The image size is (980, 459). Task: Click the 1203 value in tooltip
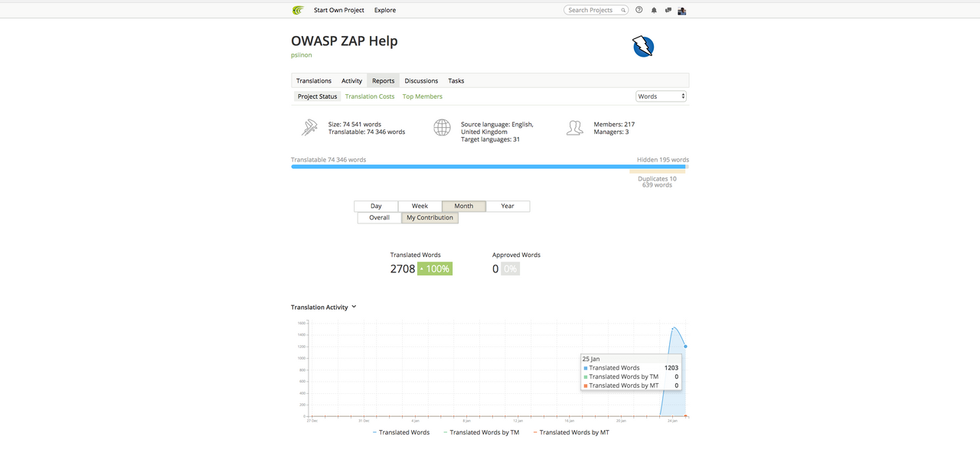pyautogui.click(x=671, y=368)
